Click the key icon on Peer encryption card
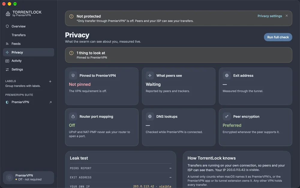 click(227, 117)
